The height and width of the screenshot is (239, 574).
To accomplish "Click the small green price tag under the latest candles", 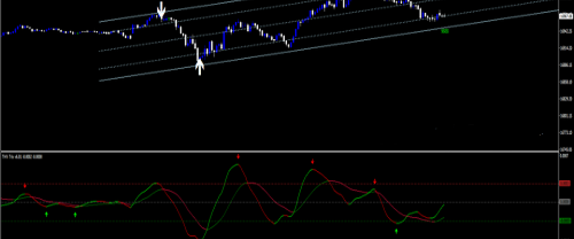I will coord(445,31).
